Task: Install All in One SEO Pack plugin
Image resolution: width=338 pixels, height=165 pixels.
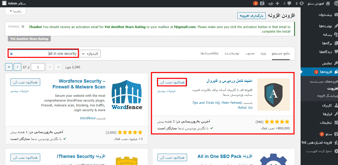Action: (172, 157)
